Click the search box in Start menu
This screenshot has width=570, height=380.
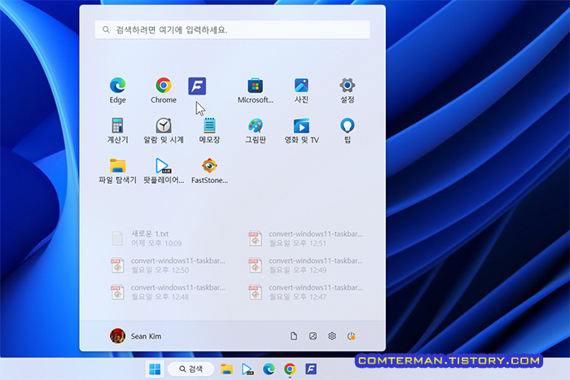click(233, 30)
